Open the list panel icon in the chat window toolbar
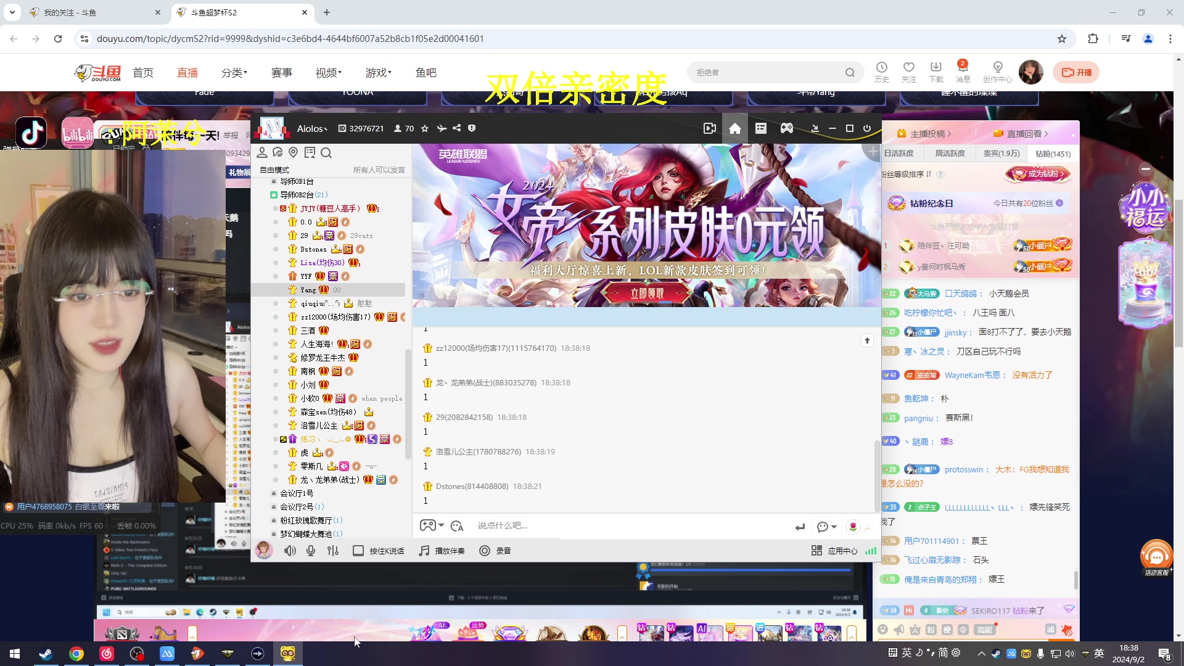Image resolution: width=1184 pixels, height=666 pixels. point(760,128)
